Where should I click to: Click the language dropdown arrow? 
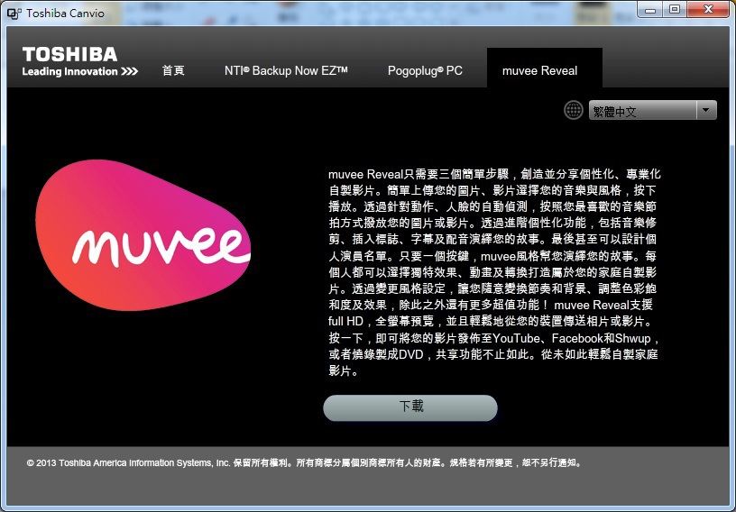tap(705, 110)
